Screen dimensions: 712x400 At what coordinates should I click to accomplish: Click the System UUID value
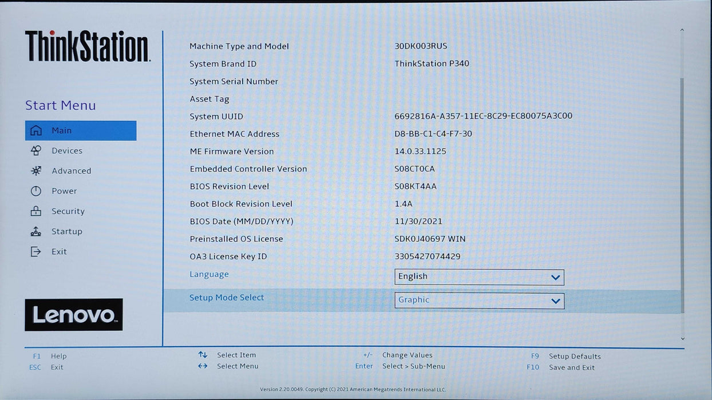tap(483, 116)
